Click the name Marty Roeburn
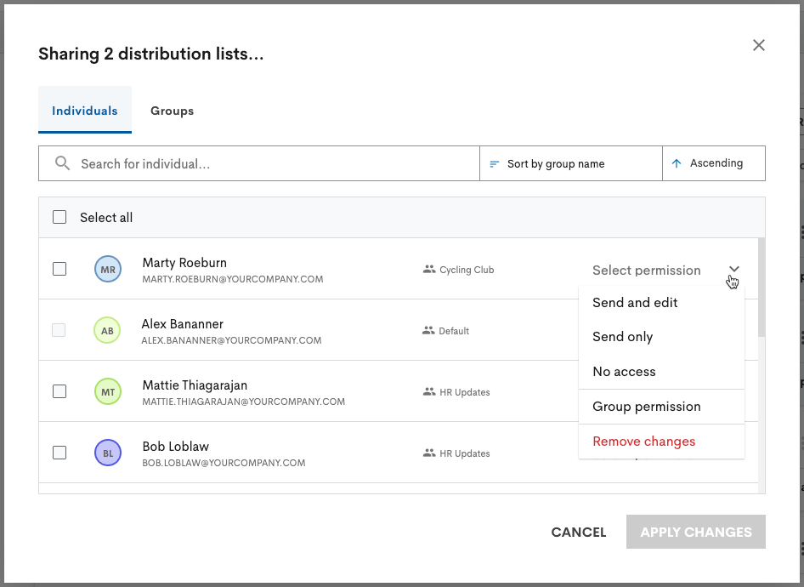Screen dimensions: 804x587 pos(184,263)
